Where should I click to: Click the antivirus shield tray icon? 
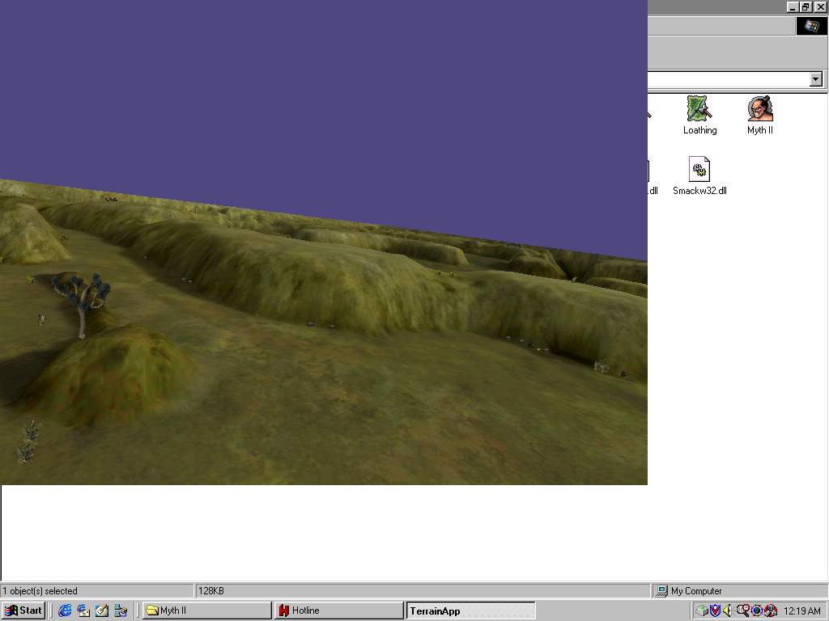pyautogui.click(x=715, y=610)
